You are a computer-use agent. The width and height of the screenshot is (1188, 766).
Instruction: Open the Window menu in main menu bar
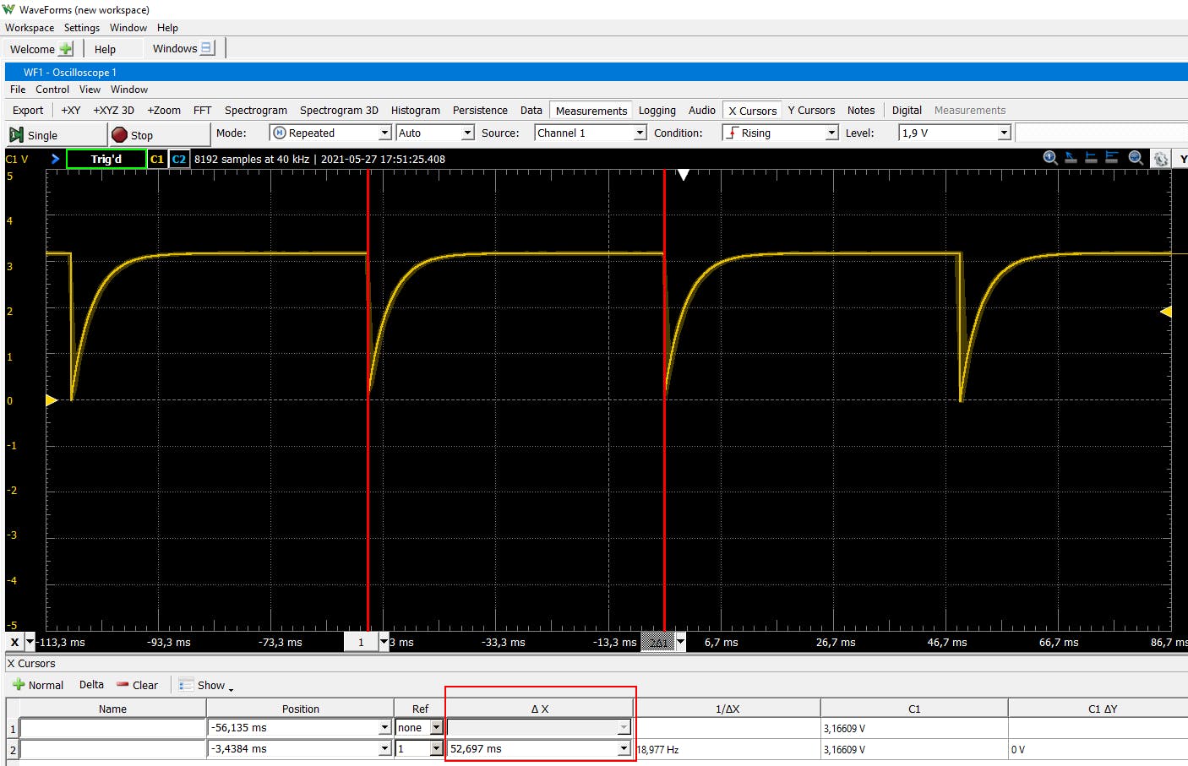(128, 28)
